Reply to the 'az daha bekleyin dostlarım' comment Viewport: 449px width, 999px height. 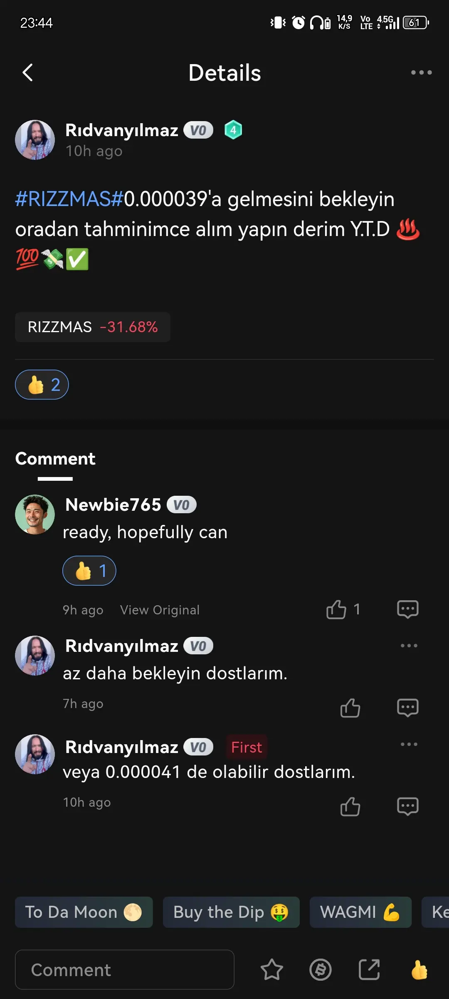407,708
